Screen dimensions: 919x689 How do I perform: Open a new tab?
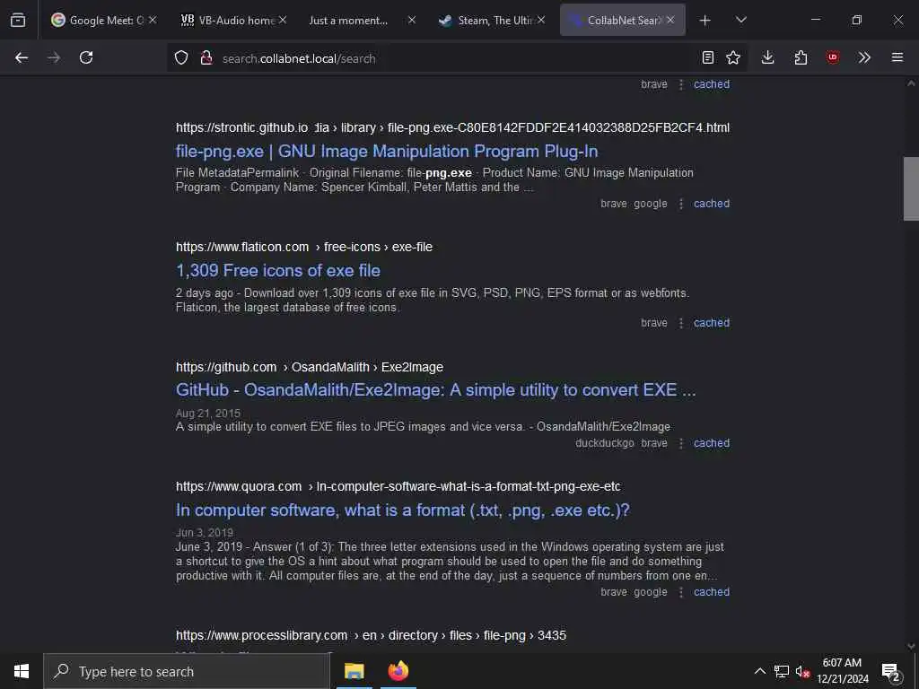click(x=705, y=21)
